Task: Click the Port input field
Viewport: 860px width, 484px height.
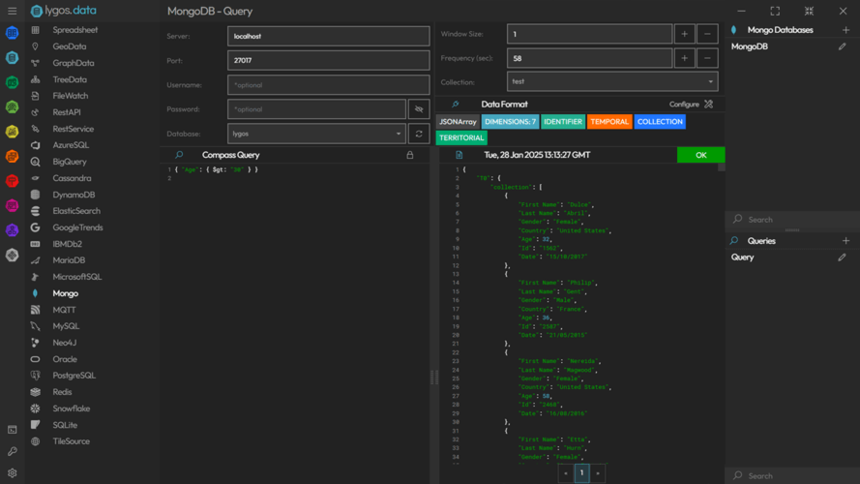Action: coord(329,60)
